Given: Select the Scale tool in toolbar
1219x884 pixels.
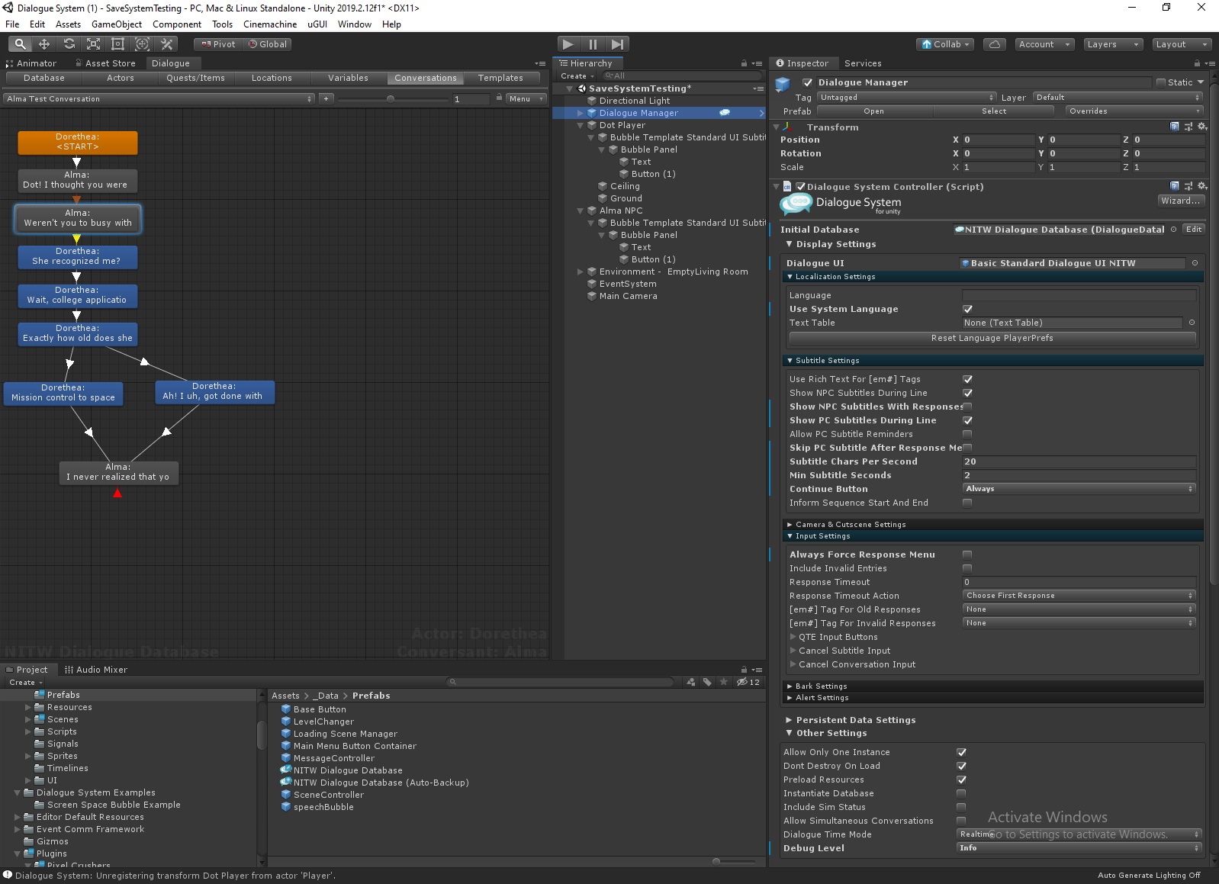Looking at the screenshot, I should (93, 44).
